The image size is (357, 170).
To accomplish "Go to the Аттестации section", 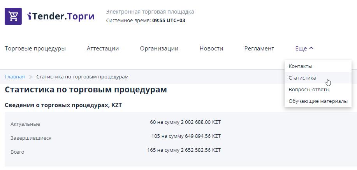I will (x=103, y=49).
